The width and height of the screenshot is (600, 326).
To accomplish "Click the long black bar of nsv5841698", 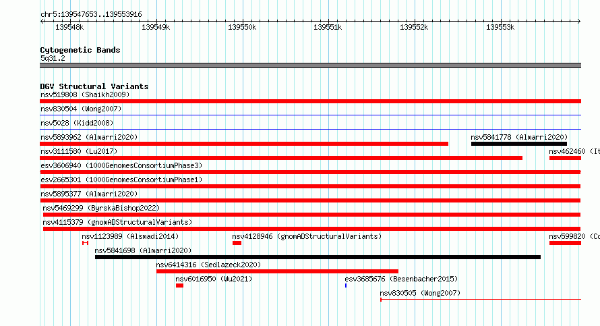I will [x=318, y=257].
